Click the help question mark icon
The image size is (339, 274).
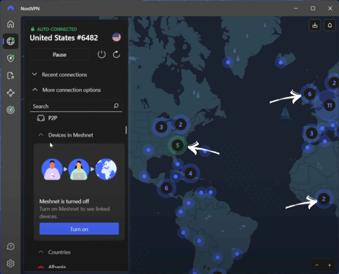11,247
